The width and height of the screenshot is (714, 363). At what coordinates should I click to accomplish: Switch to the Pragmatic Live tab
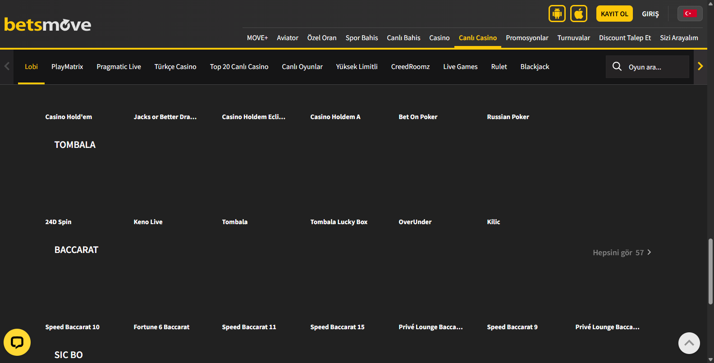pos(119,67)
